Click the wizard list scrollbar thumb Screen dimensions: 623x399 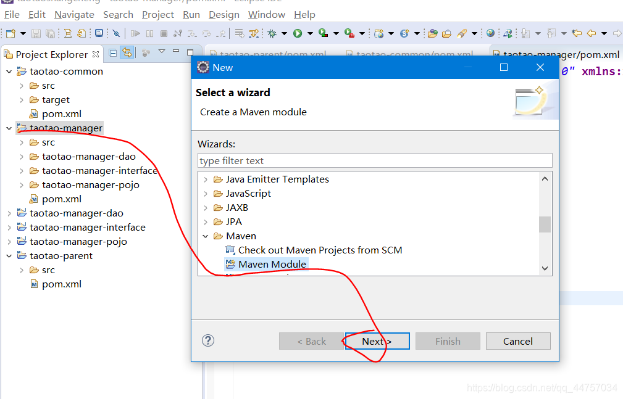pyautogui.click(x=545, y=224)
